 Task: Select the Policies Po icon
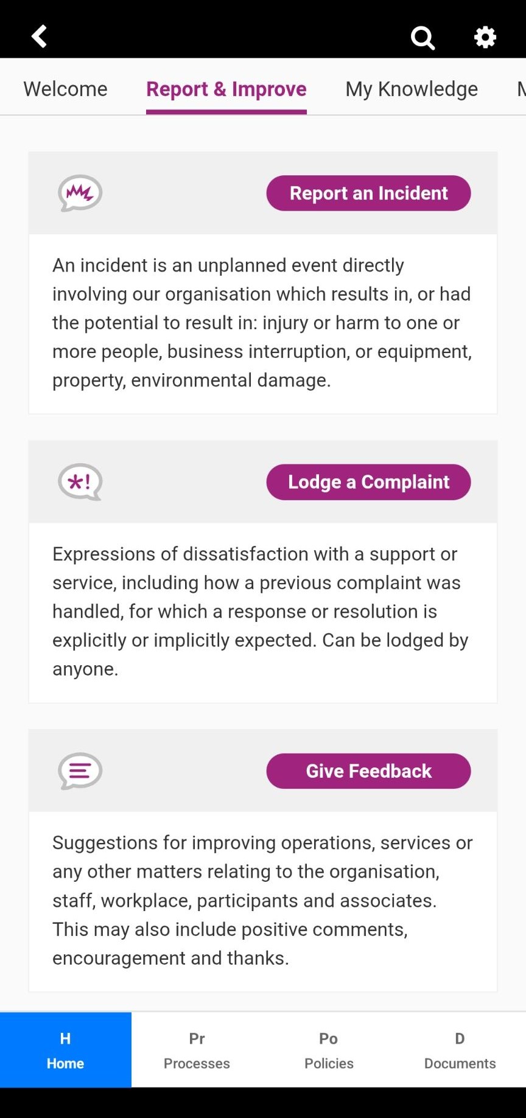coord(328,1038)
